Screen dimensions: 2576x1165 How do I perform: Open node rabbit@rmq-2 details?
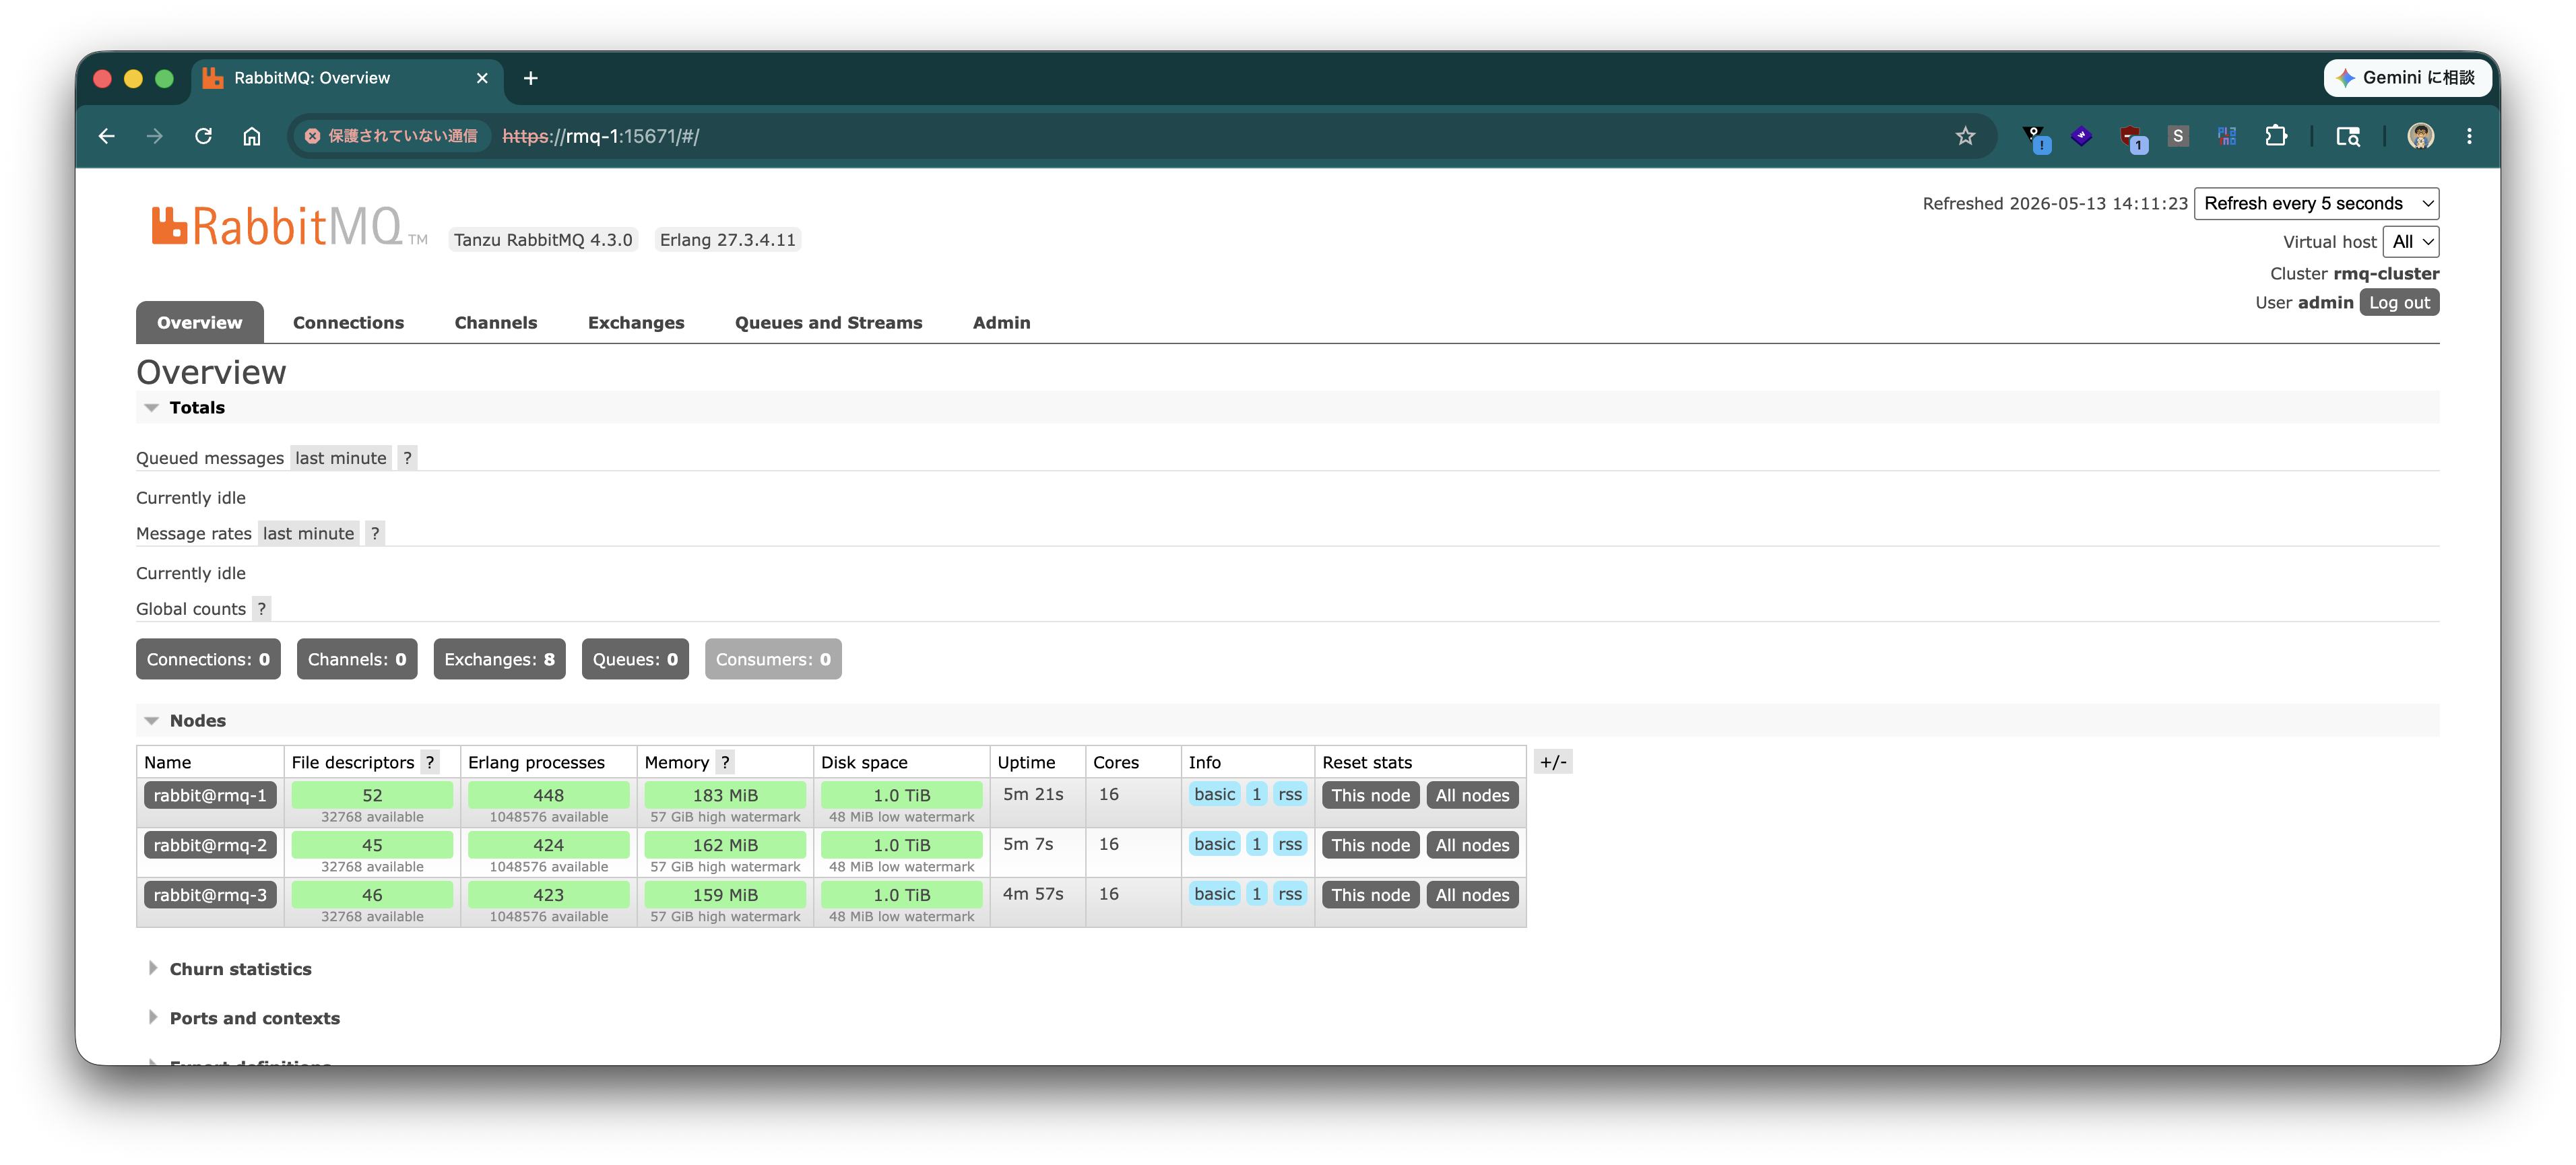coord(210,845)
